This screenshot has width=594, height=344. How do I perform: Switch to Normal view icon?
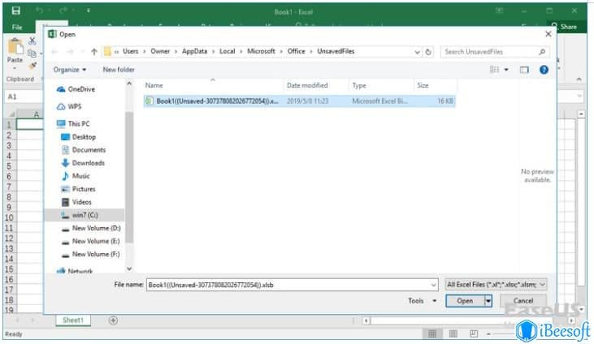[x=432, y=333]
